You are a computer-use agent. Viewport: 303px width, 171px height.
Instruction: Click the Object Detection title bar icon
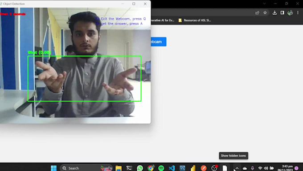(x=1, y=4)
